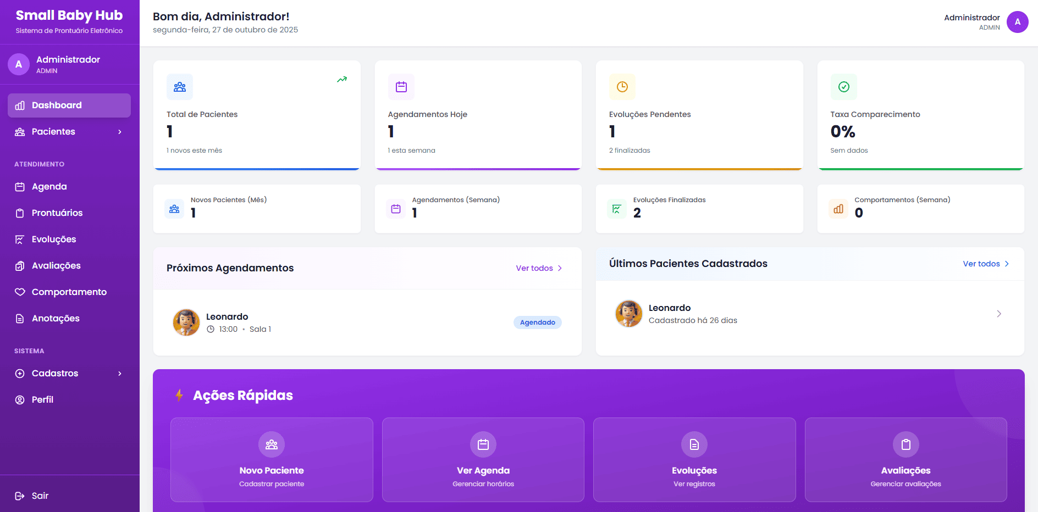
Task: Click the Comportamento heart icon
Action: point(20,292)
